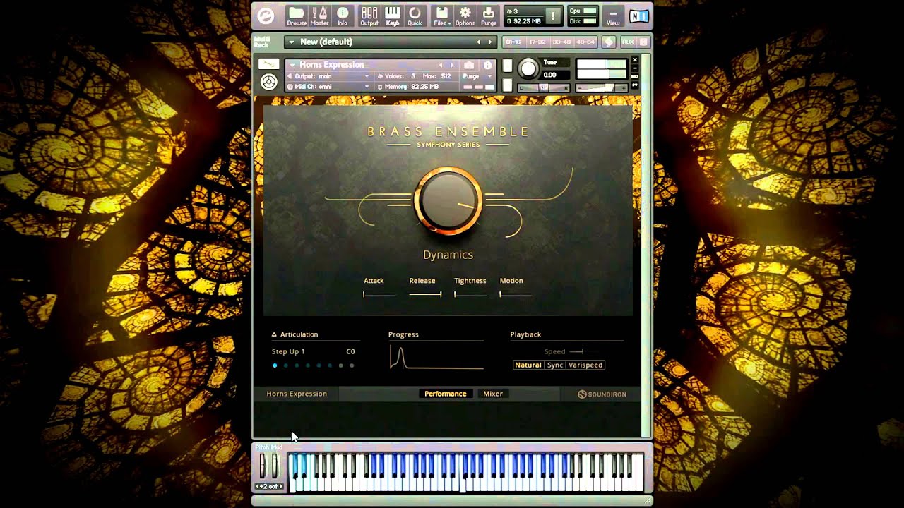Open the Mixer tab
Image resolution: width=904 pixels, height=508 pixels.
pos(493,394)
